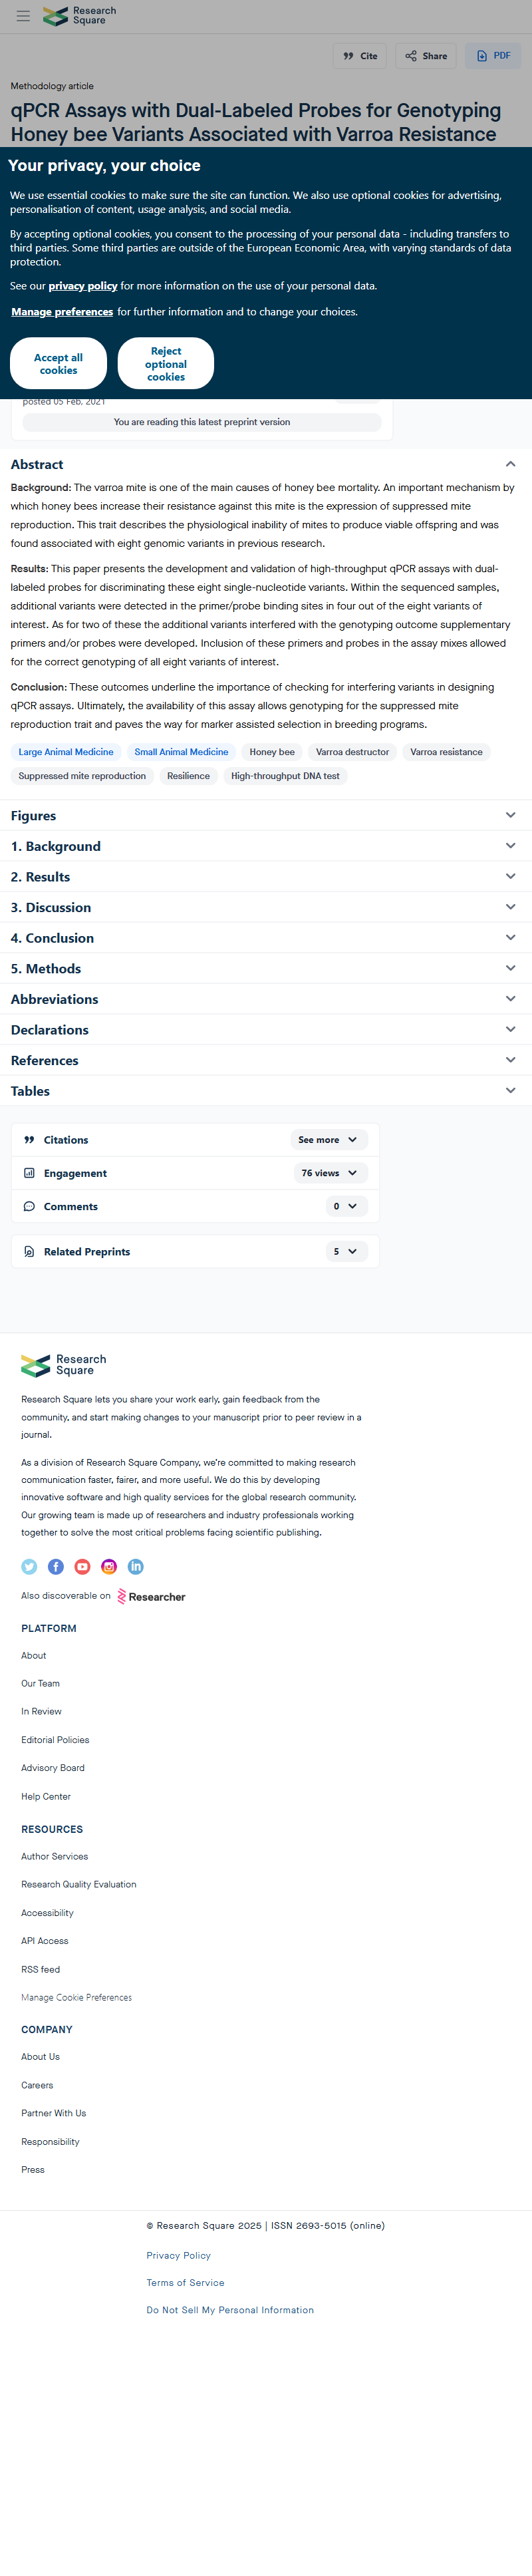Open the hamburger menu icon
This screenshot has height=2576, width=532.
pyautogui.click(x=23, y=16)
